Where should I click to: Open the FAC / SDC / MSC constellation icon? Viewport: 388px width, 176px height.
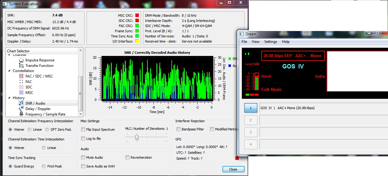pos(21,76)
